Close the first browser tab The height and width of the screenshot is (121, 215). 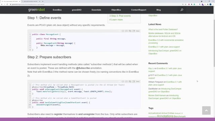tap(19, 1)
